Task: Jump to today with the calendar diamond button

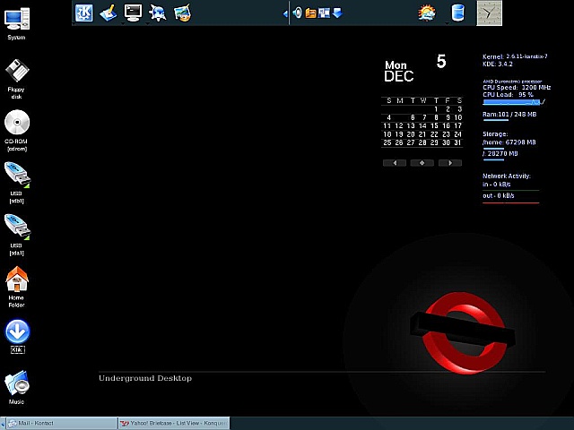Action: [422, 163]
